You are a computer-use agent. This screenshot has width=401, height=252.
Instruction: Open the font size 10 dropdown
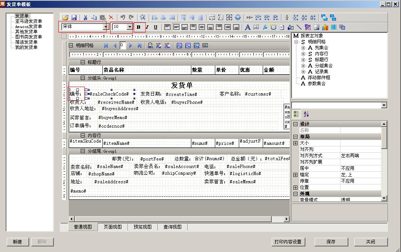pos(130,27)
